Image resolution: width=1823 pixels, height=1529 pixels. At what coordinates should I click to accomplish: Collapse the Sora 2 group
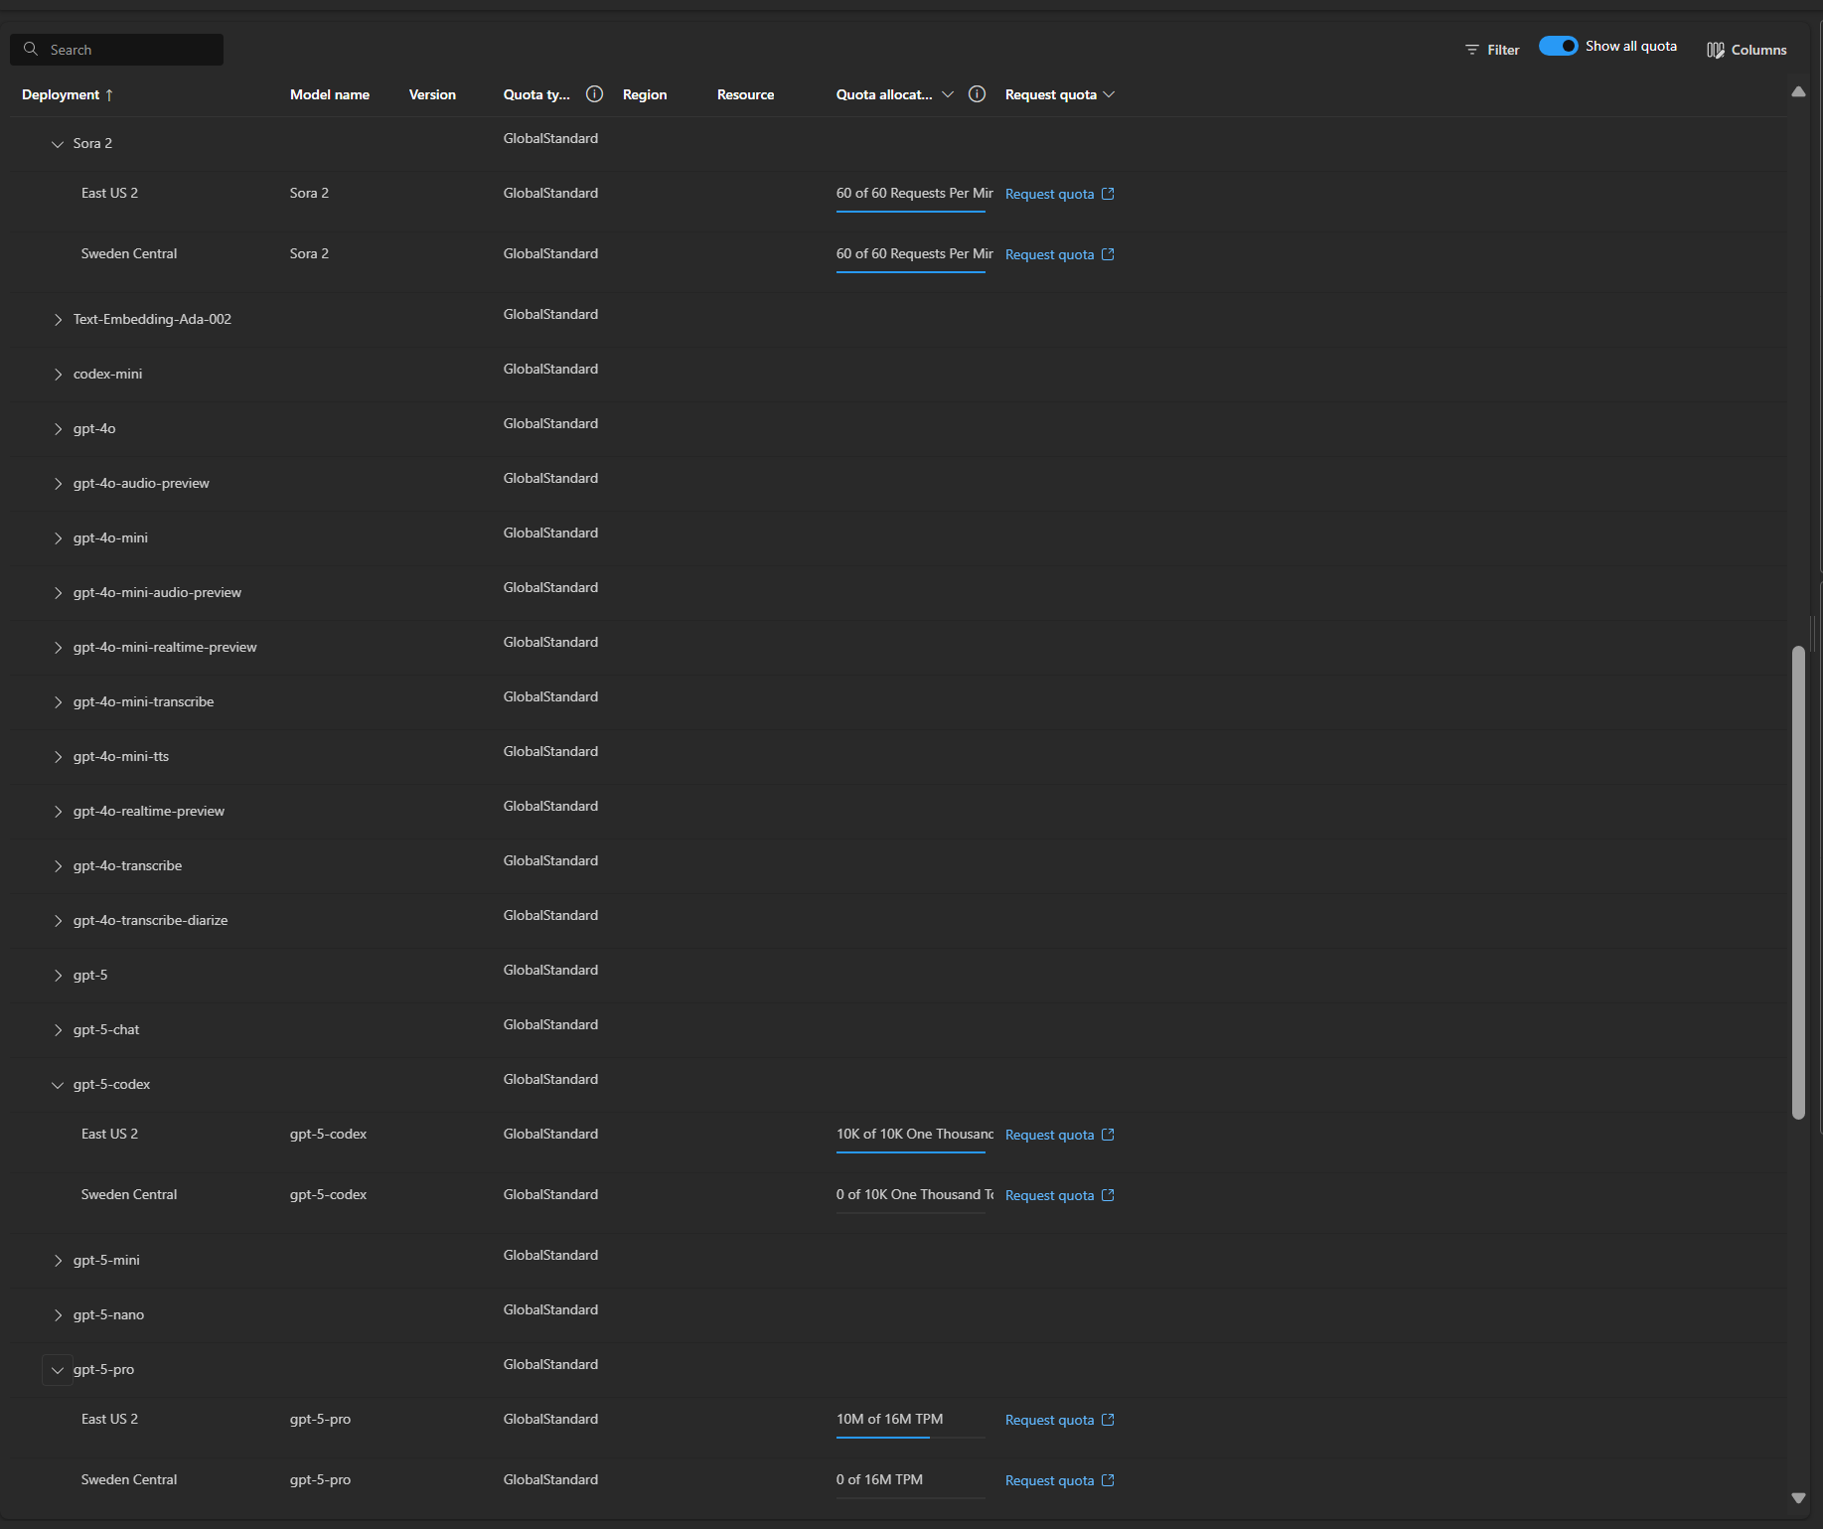[x=58, y=144]
